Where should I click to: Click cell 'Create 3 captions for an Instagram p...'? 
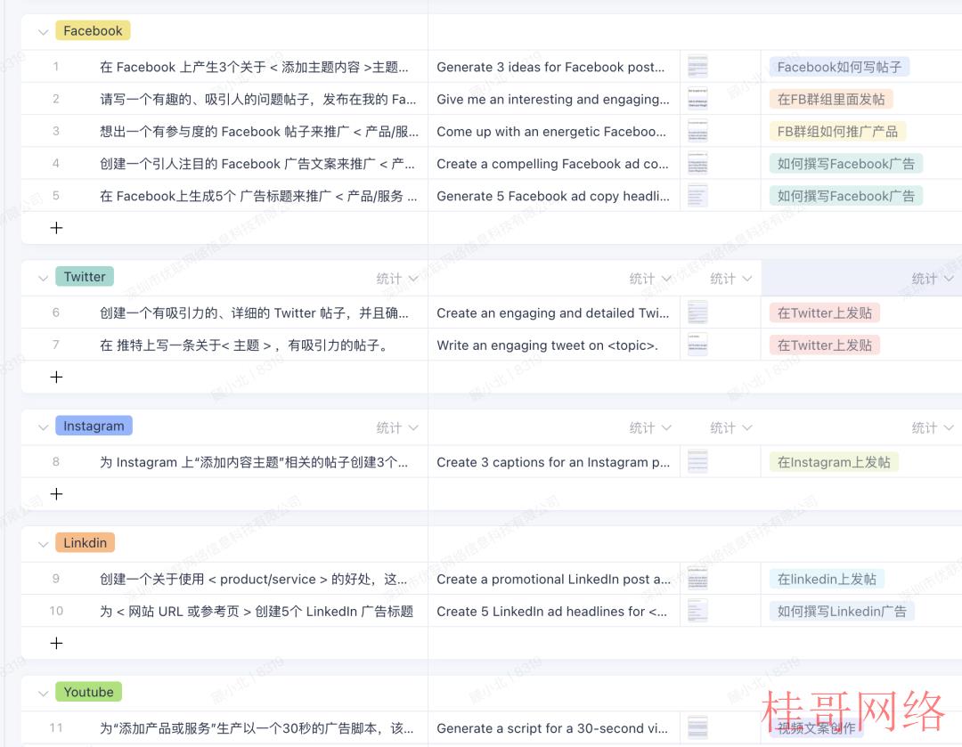554,462
